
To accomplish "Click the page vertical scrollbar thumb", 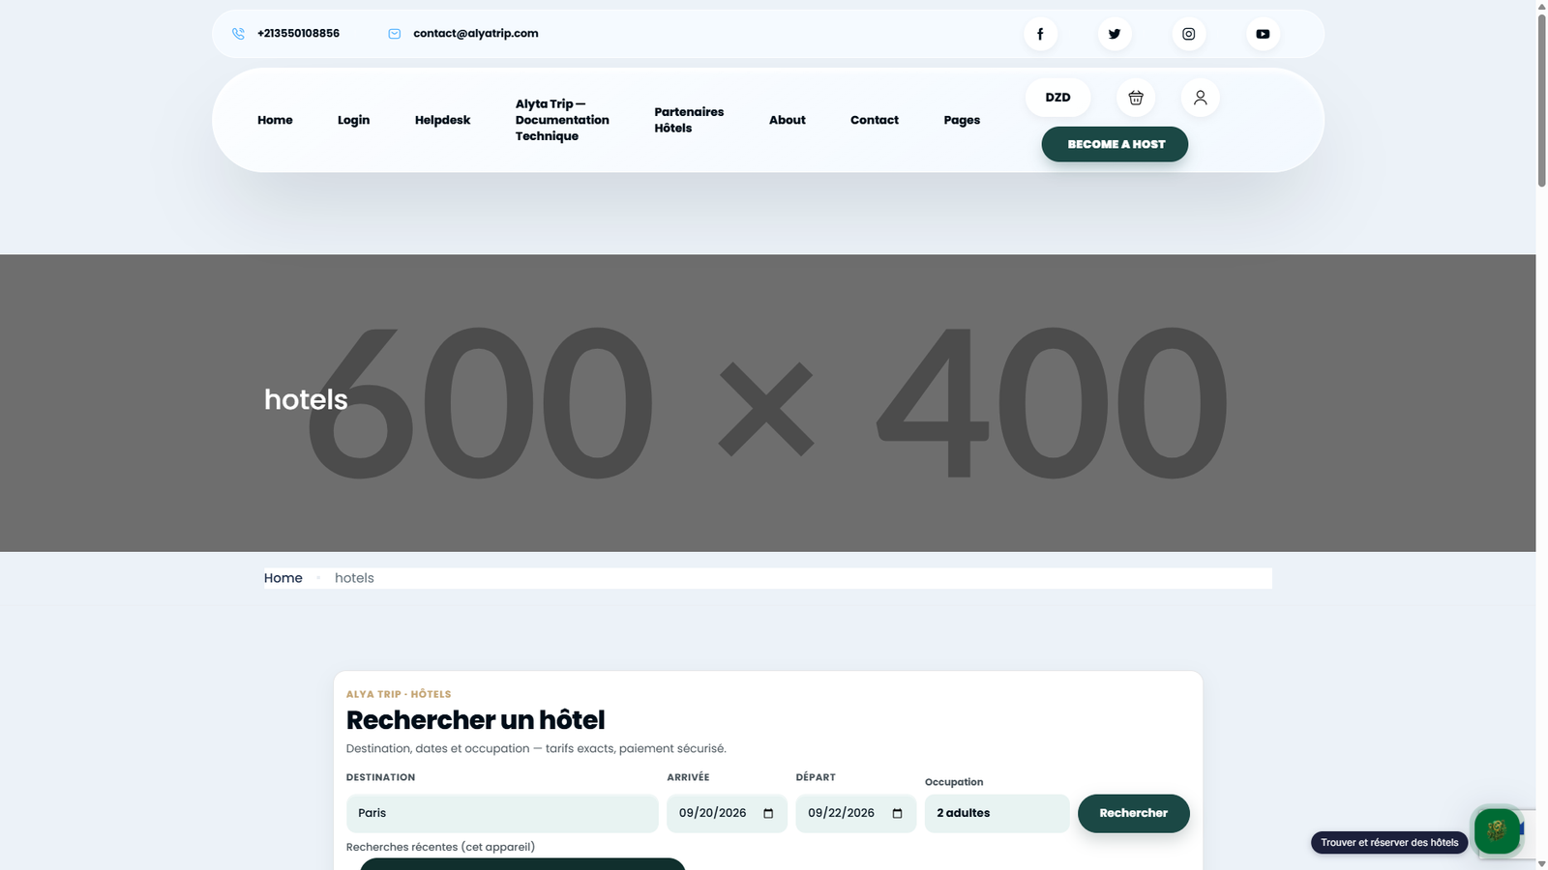I will pos(1542,100).
